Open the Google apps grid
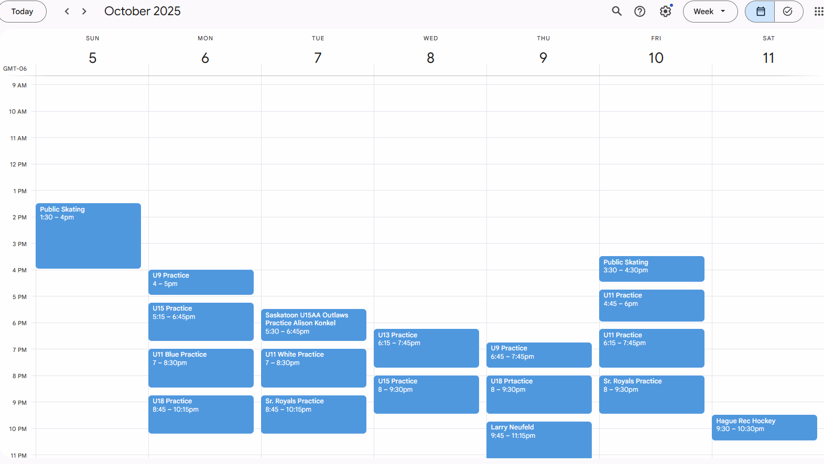This screenshot has width=824, height=464. pos(818,11)
